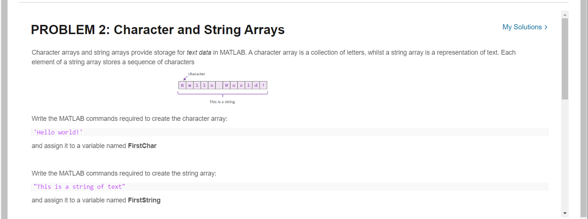This screenshot has height=219, width=588.
Task: Open My Solutions
Action: 522,27
